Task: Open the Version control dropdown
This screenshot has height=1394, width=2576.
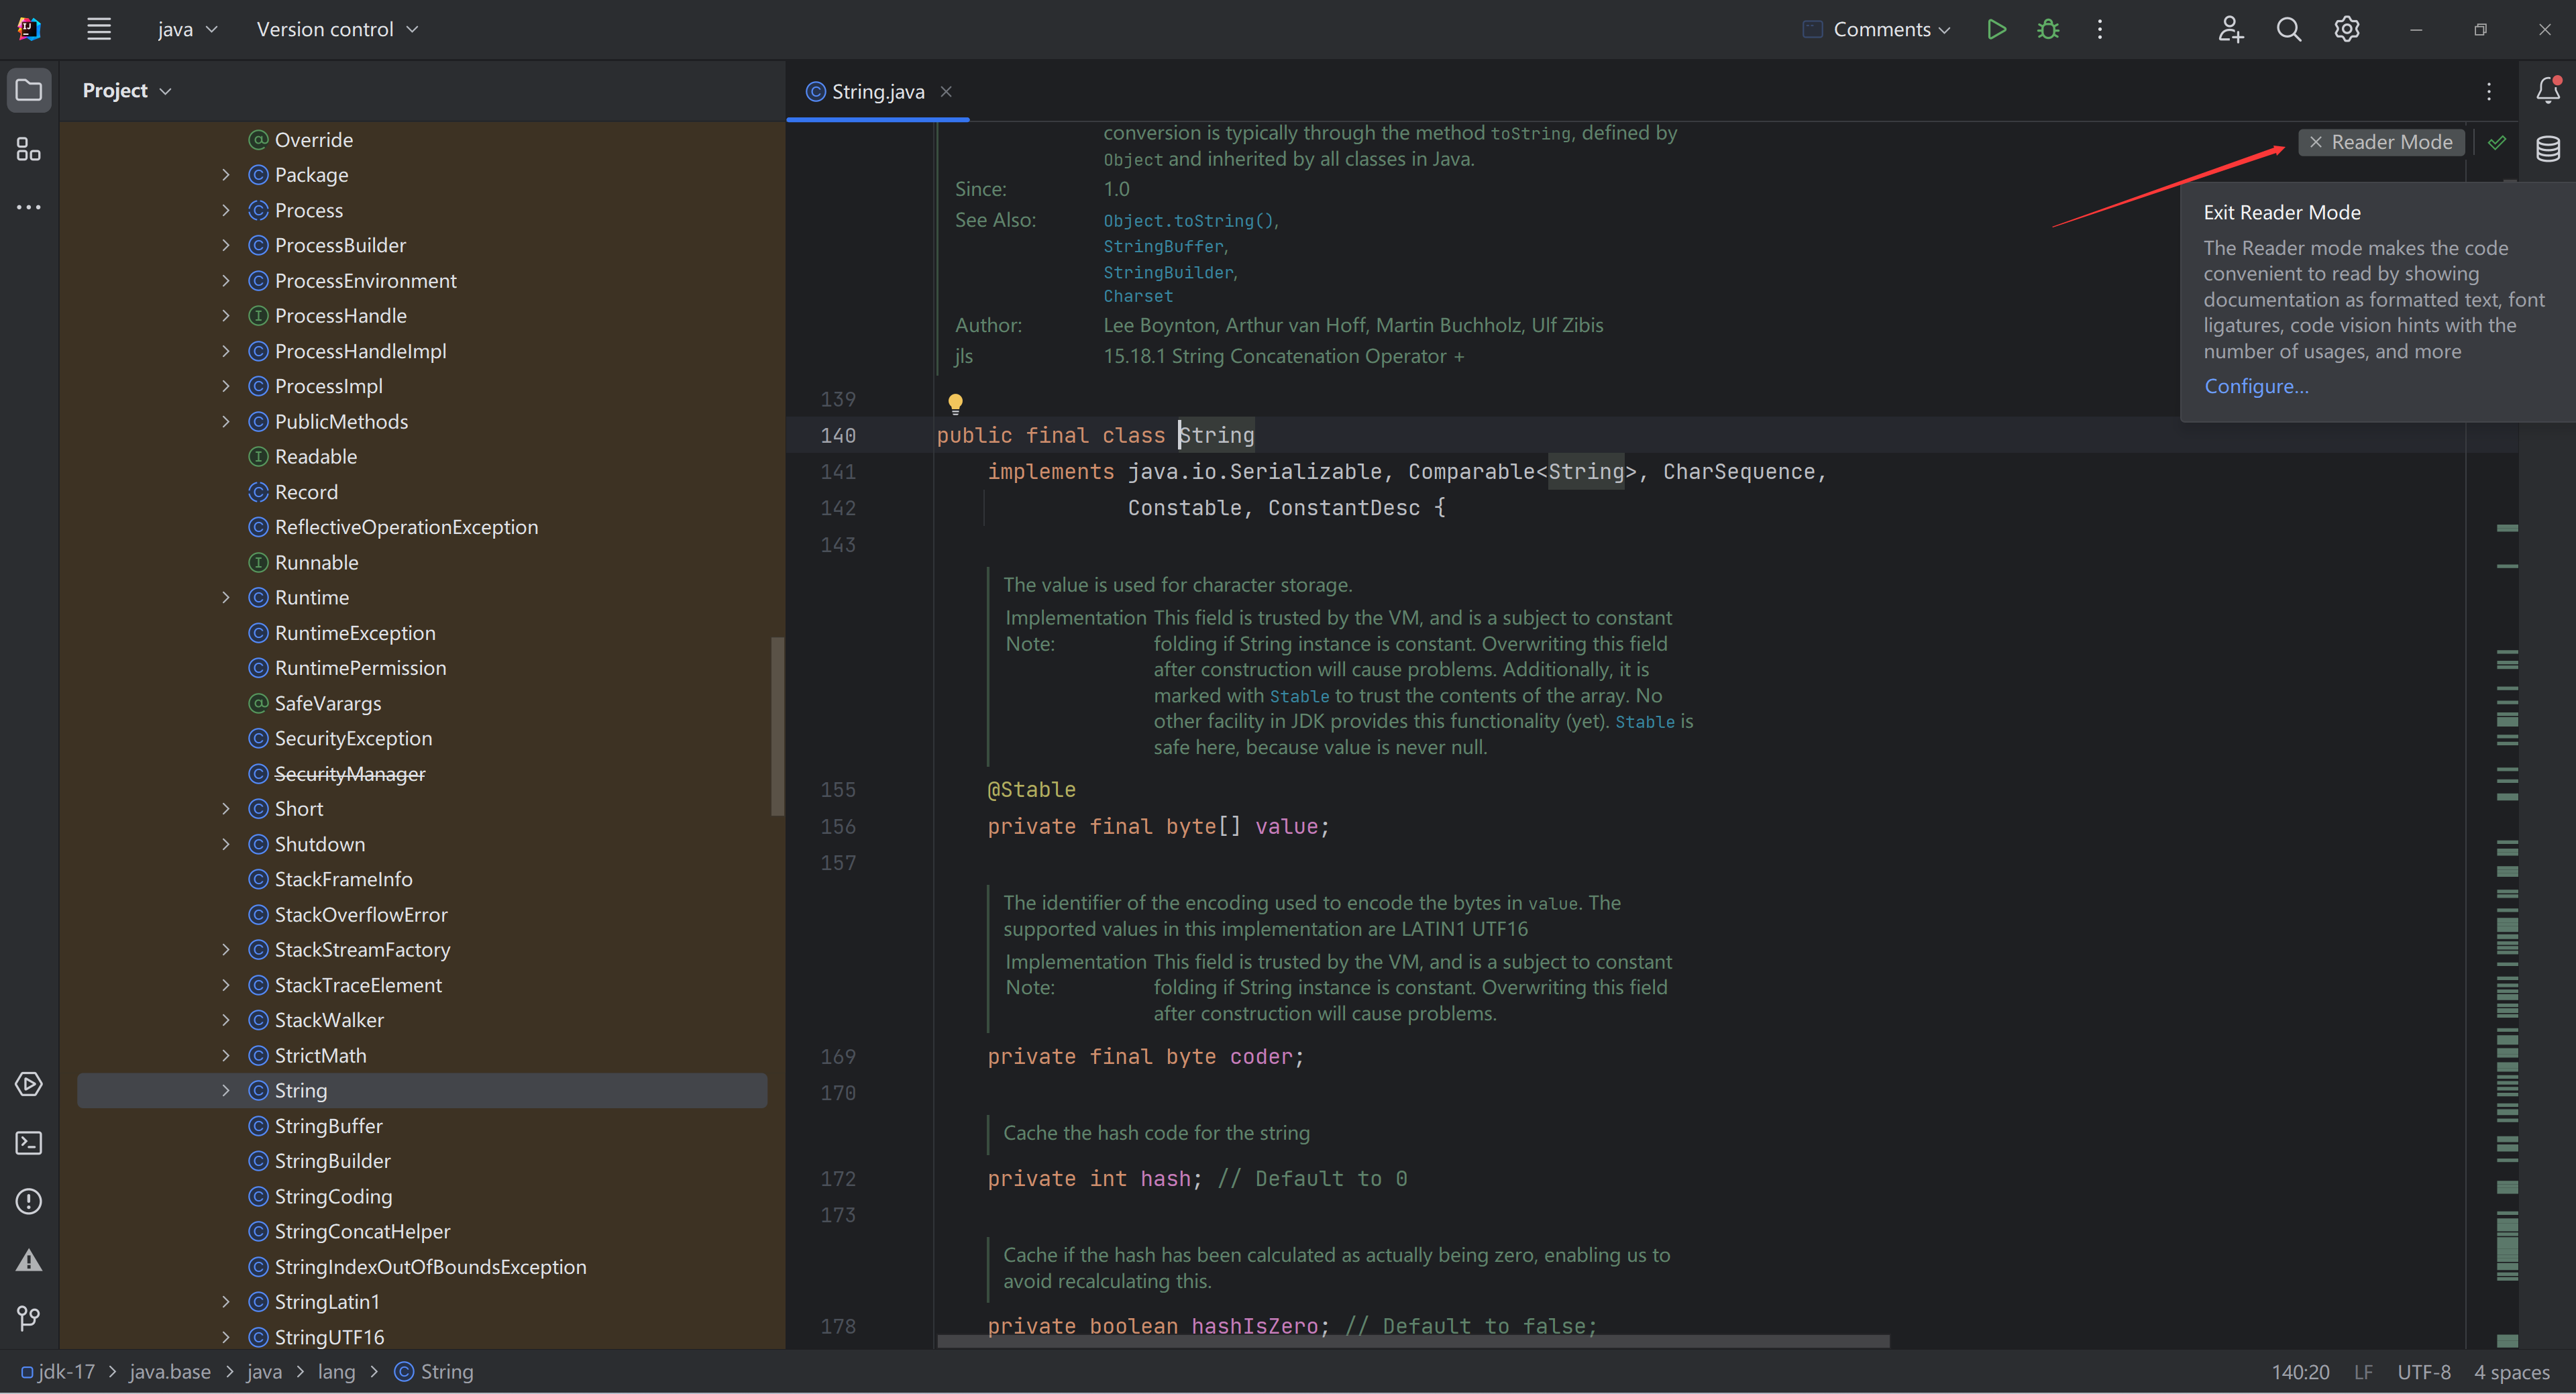Action: tap(337, 29)
